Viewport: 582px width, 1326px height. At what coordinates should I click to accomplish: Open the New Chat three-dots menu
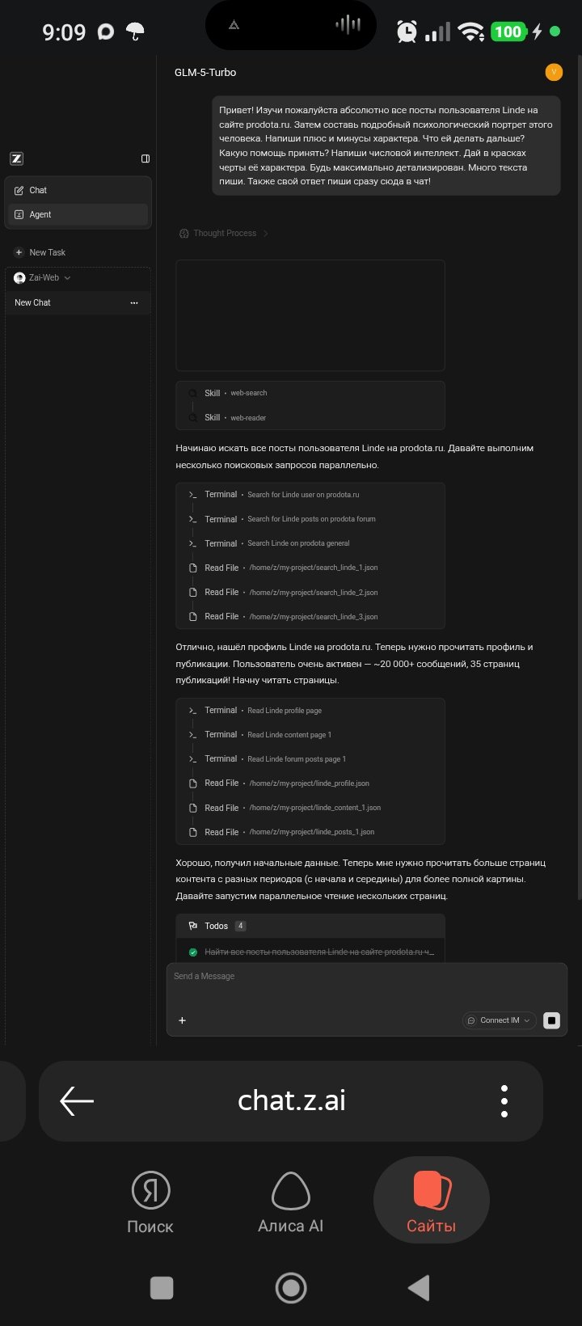point(134,302)
